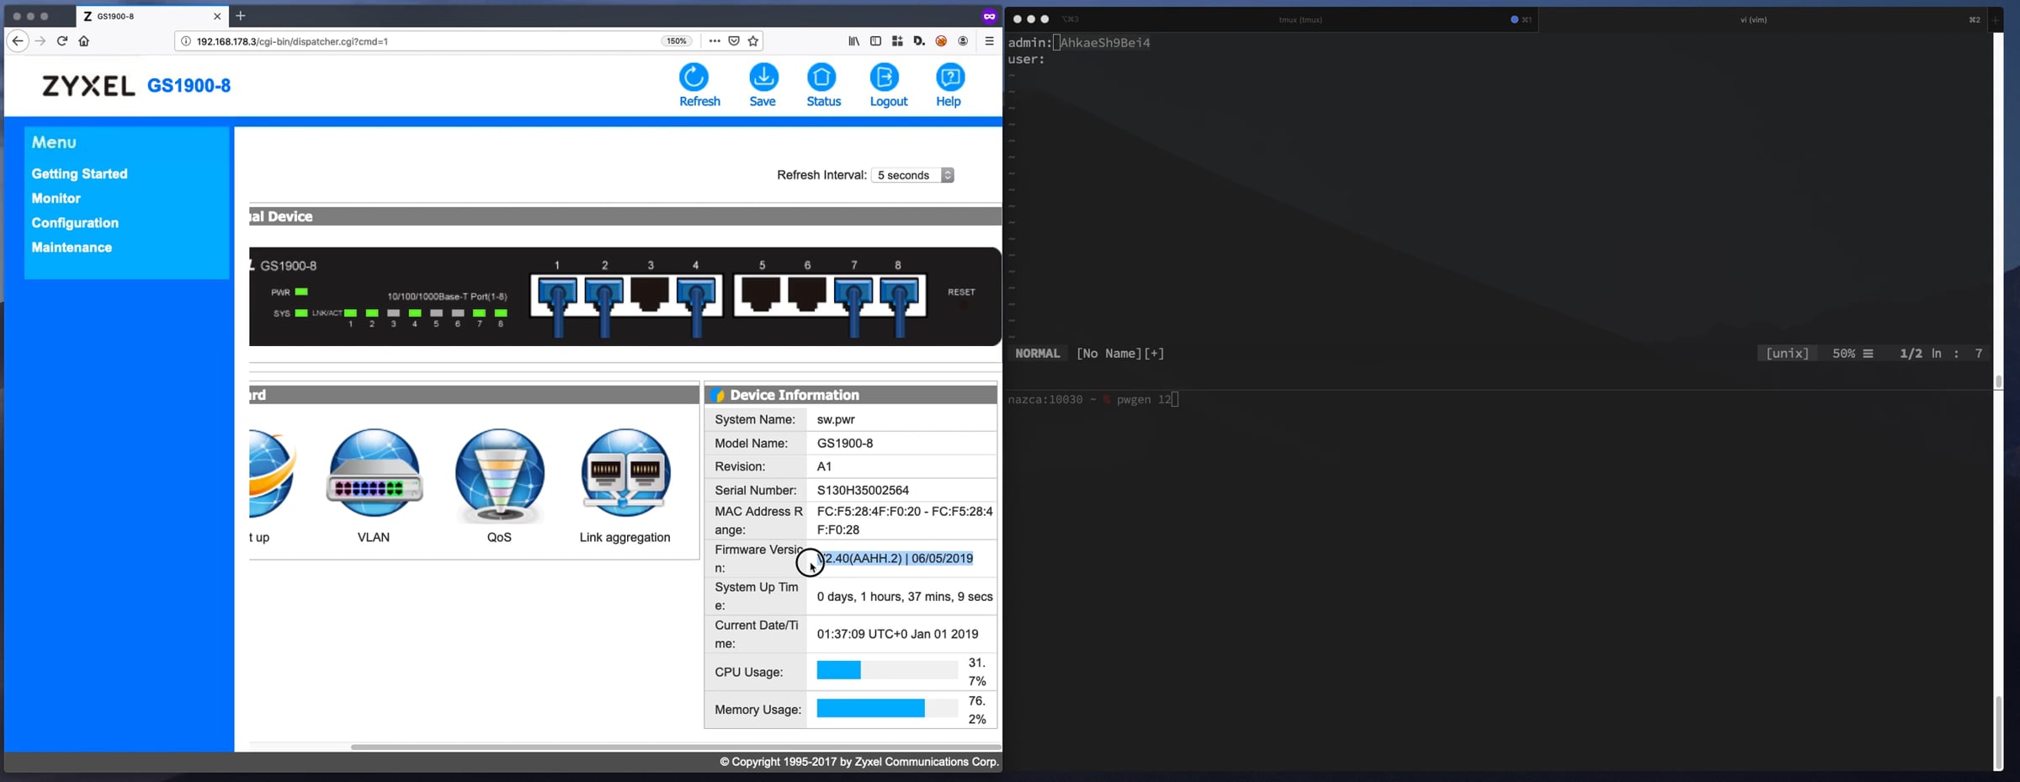The image size is (2020, 782).
Task: Open the Monitor menu item
Action: click(56, 199)
